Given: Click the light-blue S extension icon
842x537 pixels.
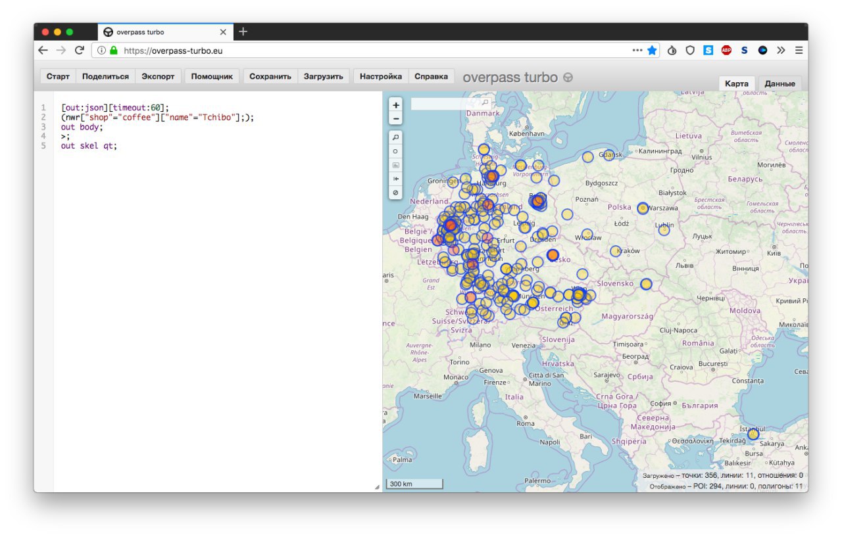Looking at the screenshot, I should pyautogui.click(x=708, y=50).
